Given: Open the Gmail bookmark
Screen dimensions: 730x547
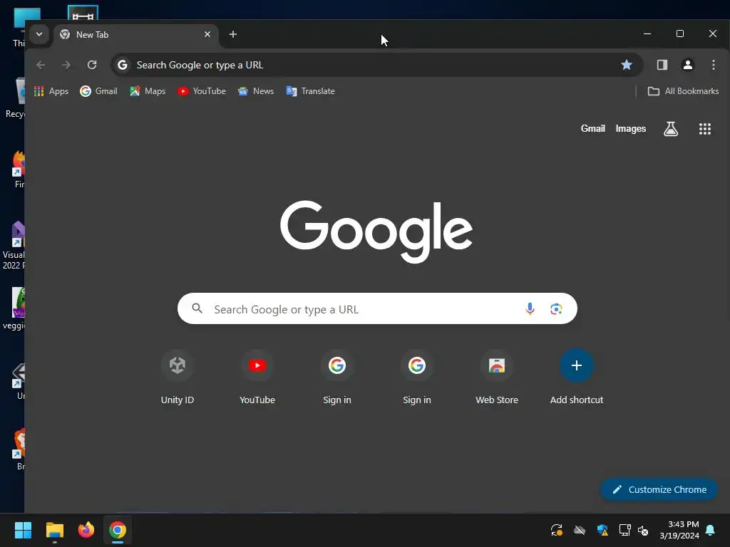Looking at the screenshot, I should point(98,91).
